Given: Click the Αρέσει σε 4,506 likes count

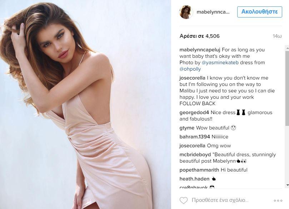Looking at the screenshot, I should (199, 36).
